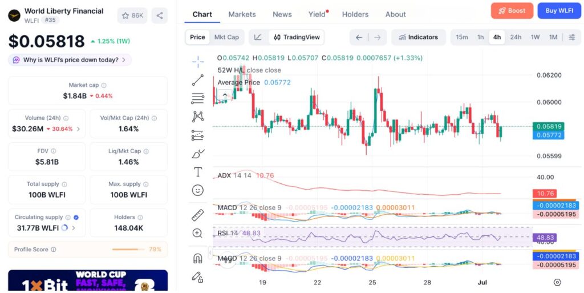Select the Text annotation tool
The image size is (584, 293).
pyautogui.click(x=198, y=172)
